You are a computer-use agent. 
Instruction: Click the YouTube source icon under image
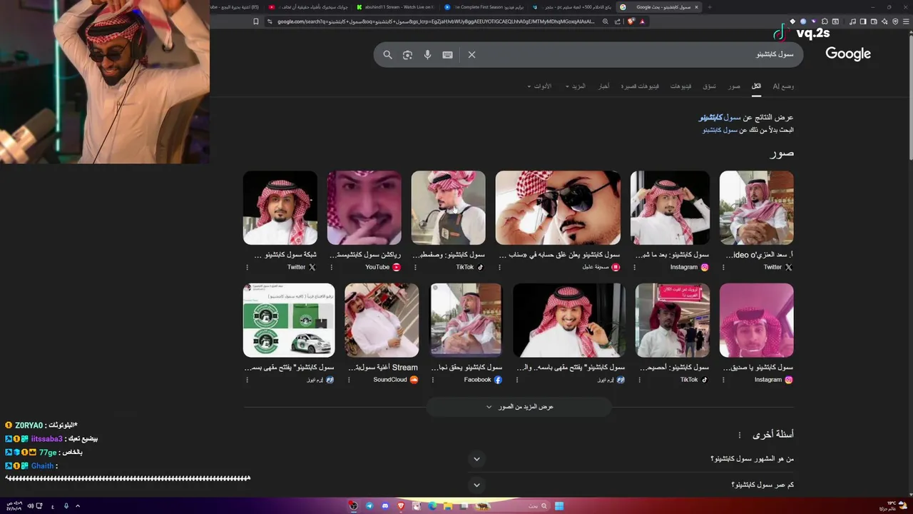point(397,267)
